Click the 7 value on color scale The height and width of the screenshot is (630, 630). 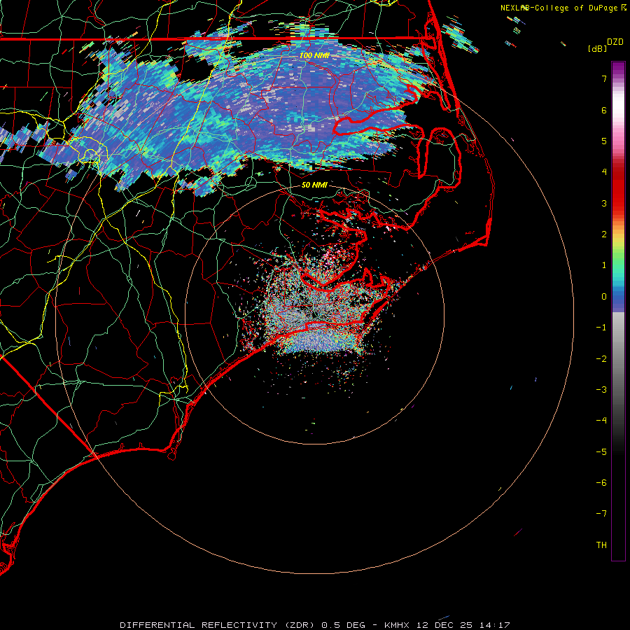point(604,78)
